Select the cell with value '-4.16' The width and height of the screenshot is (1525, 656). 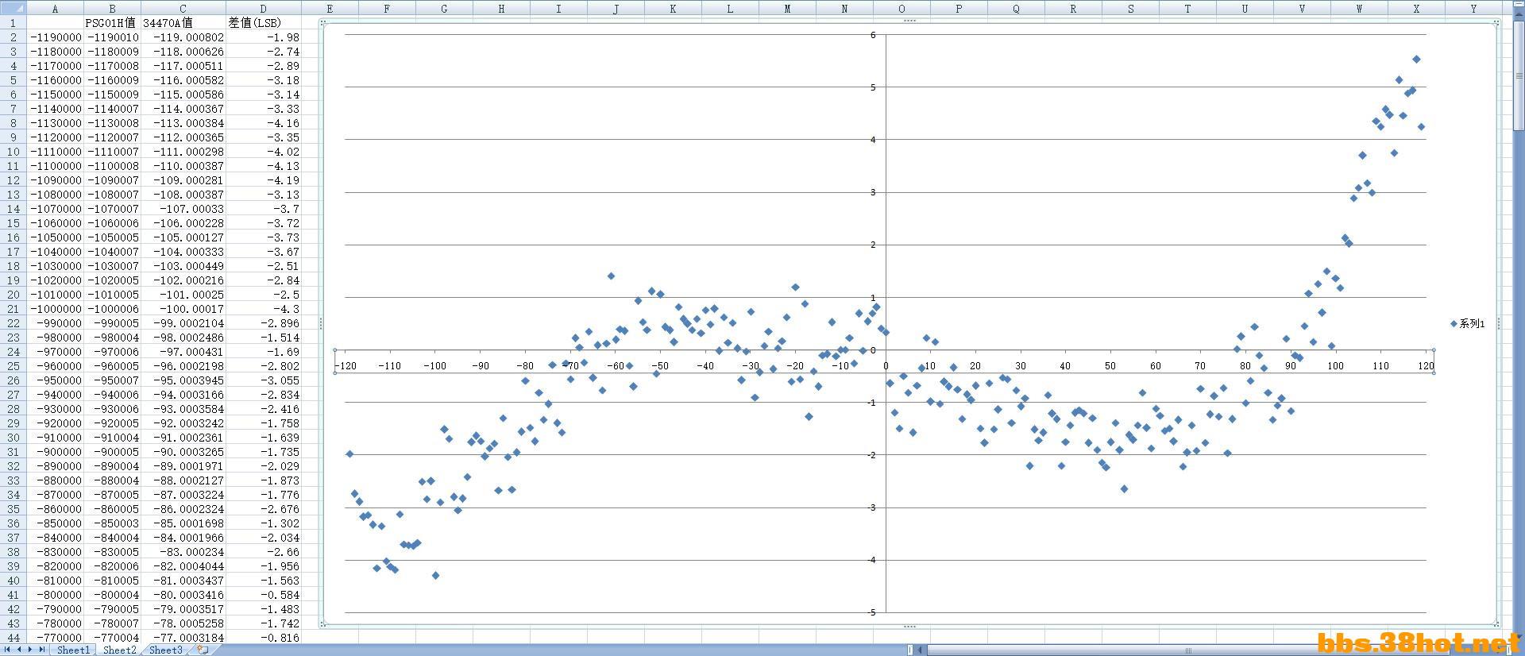point(264,123)
